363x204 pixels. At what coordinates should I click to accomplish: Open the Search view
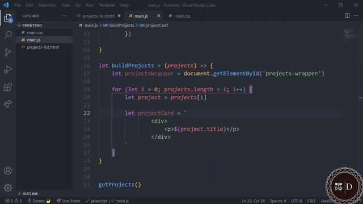tap(8, 35)
